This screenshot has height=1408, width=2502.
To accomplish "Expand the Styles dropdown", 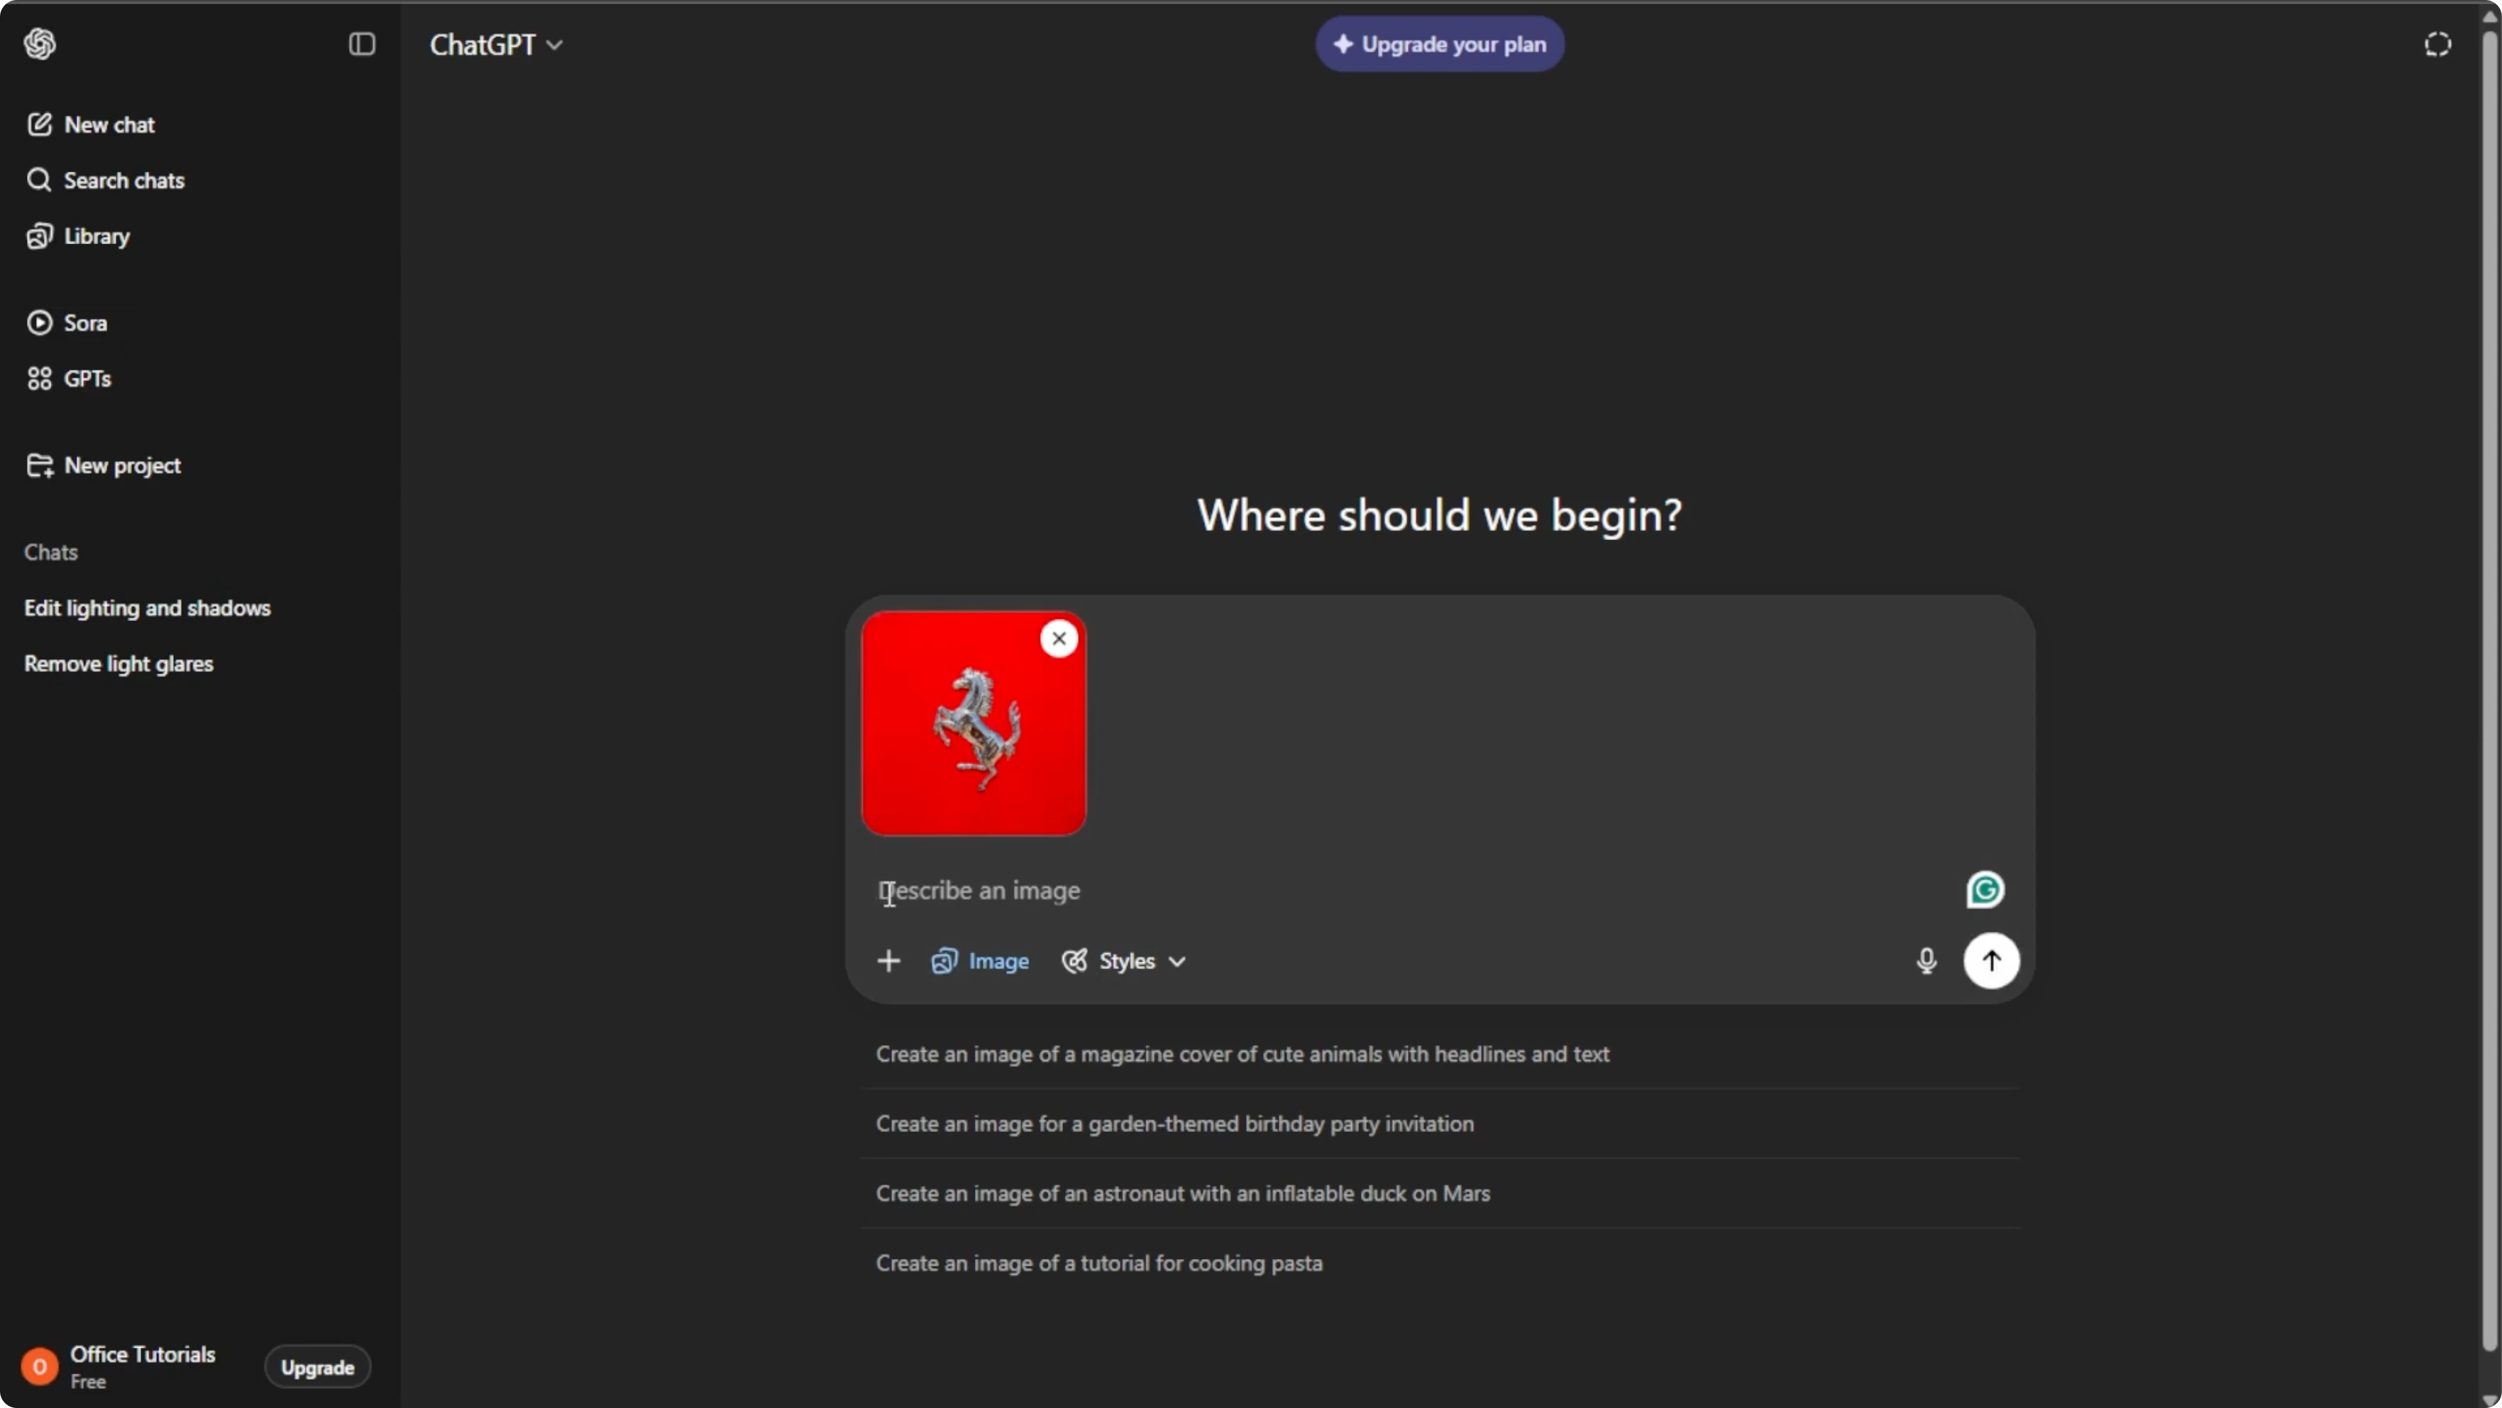I will tap(1124, 961).
